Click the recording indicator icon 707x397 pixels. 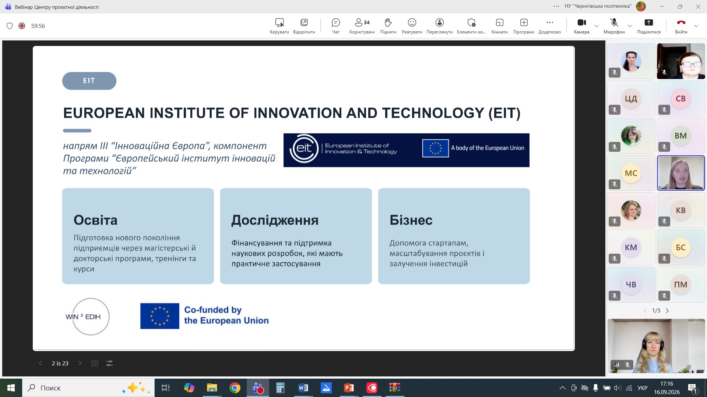pos(22,26)
